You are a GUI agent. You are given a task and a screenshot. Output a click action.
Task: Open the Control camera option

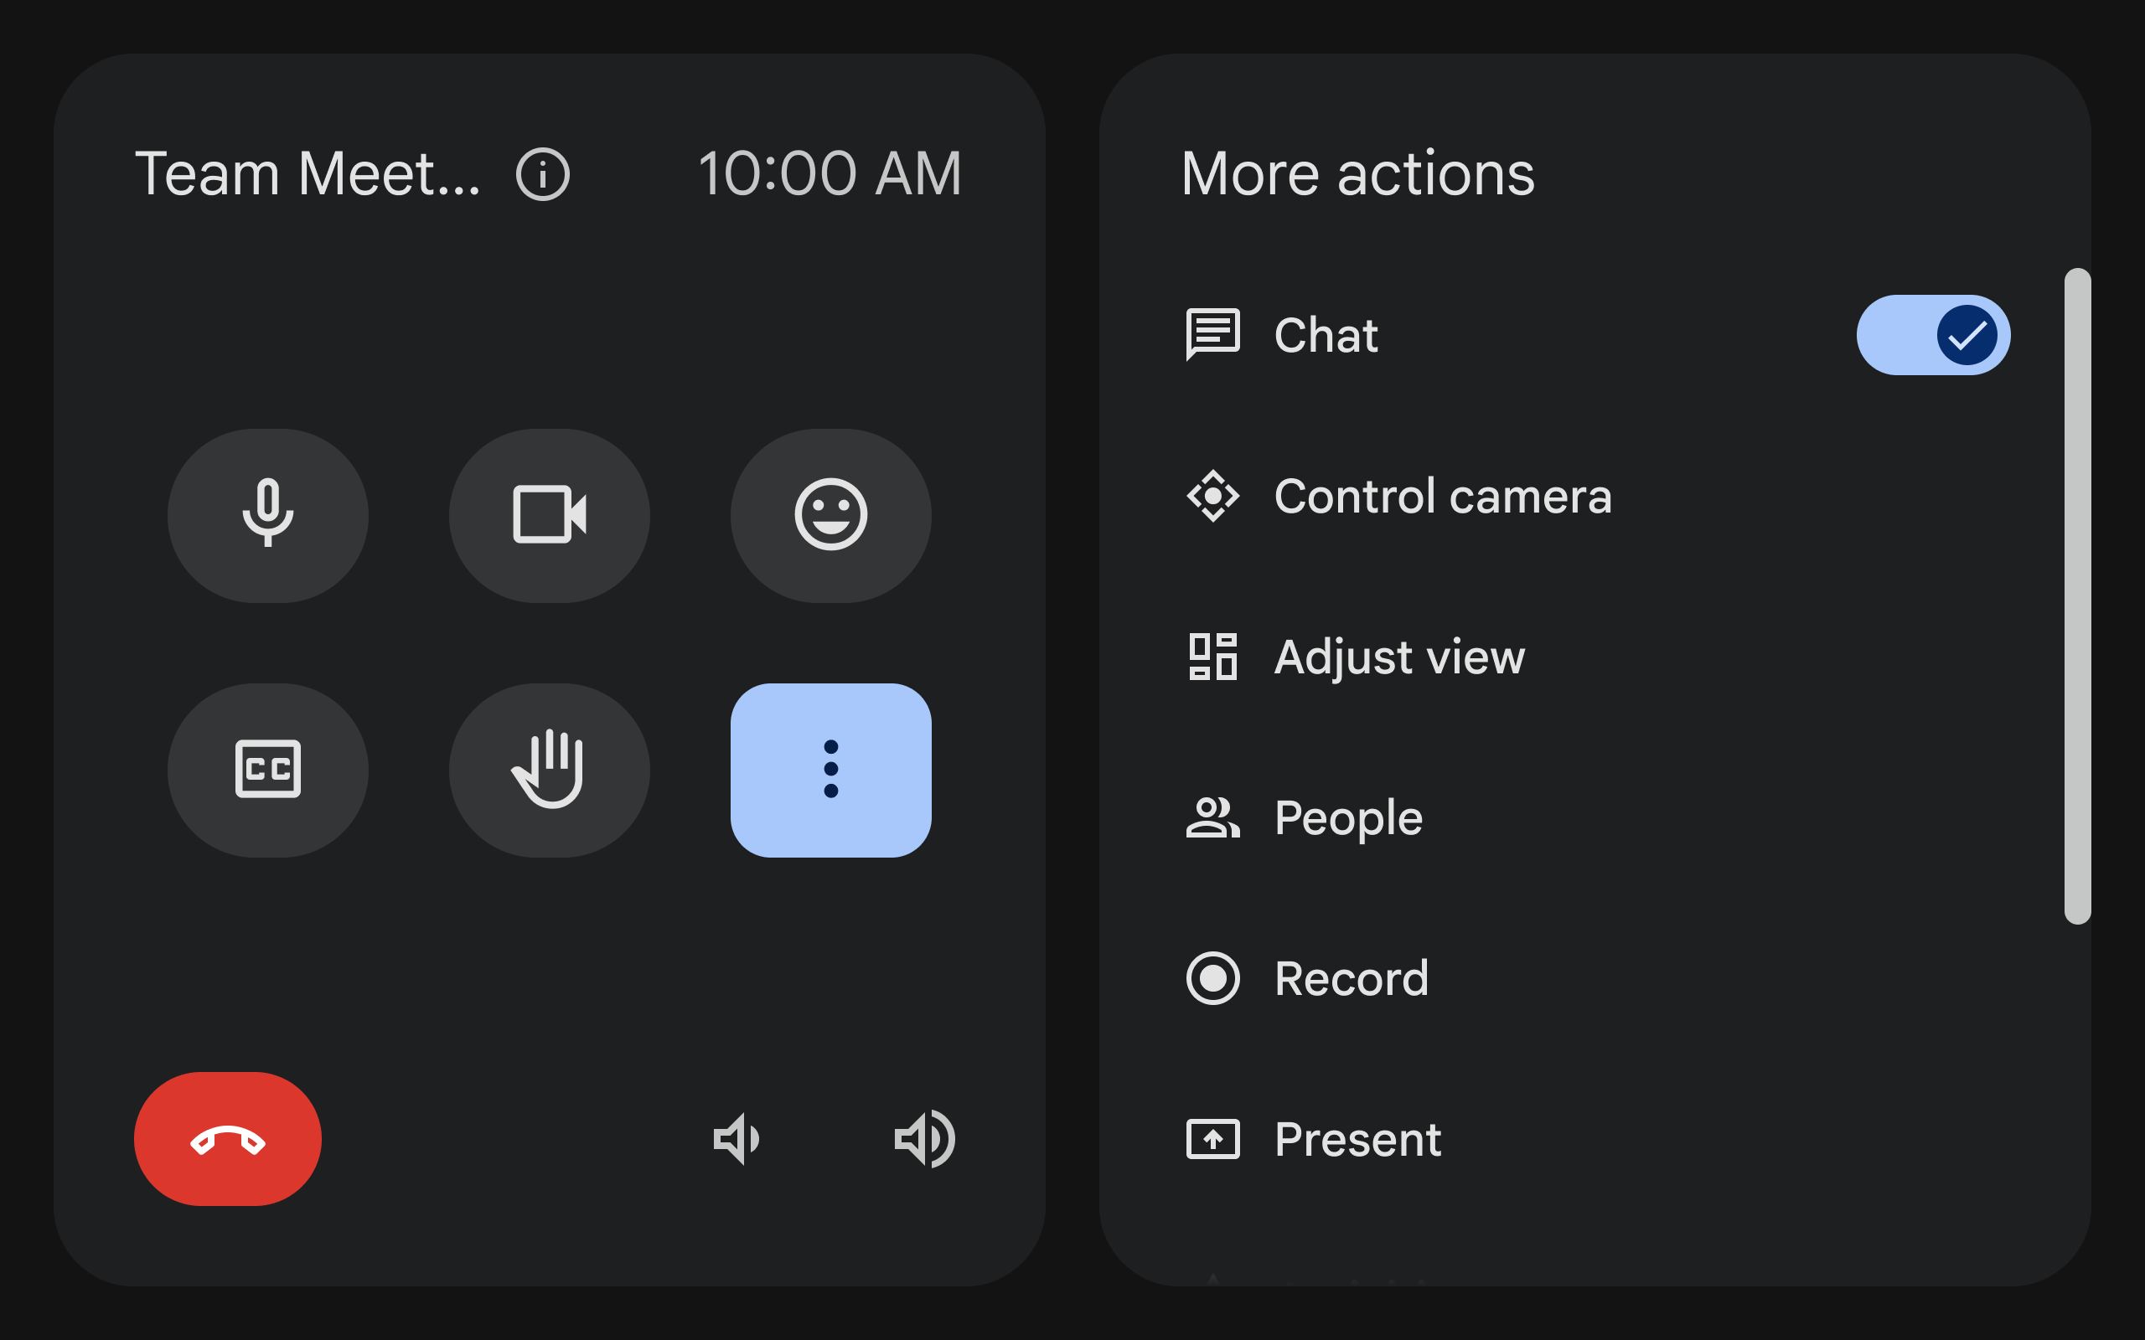[x=1442, y=497]
